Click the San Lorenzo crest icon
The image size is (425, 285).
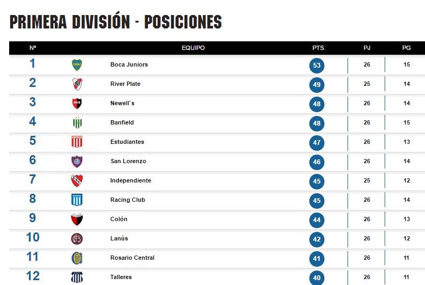point(77,162)
